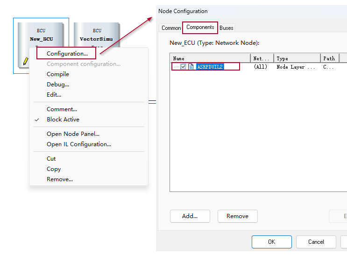Sort by the Name column header
Viewport: 347px width, 255px height.
pyautogui.click(x=210, y=58)
